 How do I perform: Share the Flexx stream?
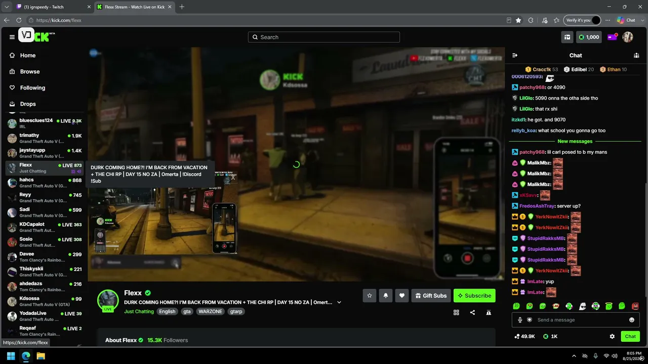click(x=472, y=312)
